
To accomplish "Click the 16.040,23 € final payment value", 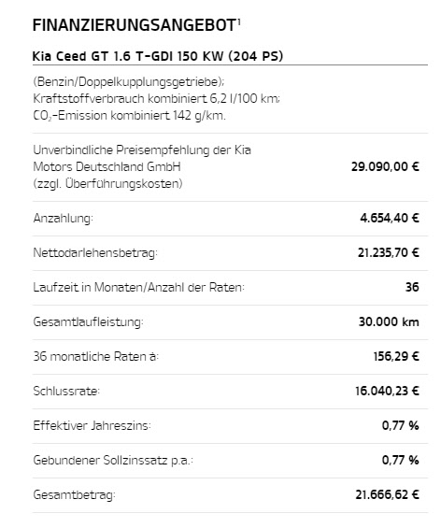I will coord(387,391).
